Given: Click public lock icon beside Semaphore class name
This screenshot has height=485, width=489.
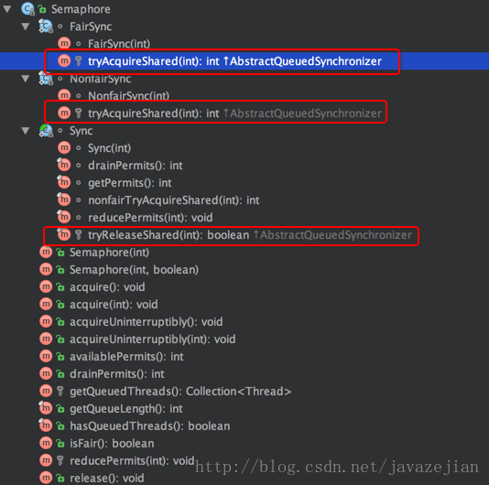Looking at the screenshot, I should pos(42,9).
